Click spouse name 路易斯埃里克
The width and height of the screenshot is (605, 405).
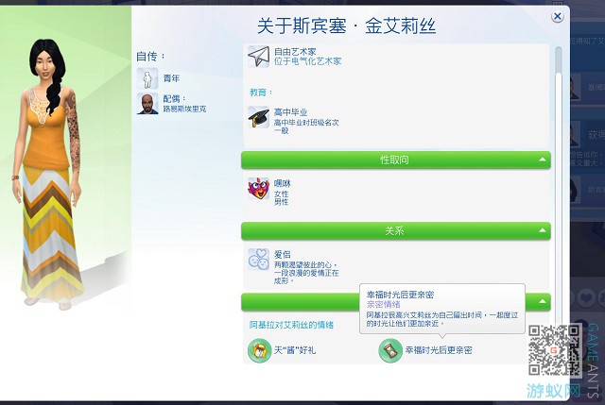click(184, 109)
